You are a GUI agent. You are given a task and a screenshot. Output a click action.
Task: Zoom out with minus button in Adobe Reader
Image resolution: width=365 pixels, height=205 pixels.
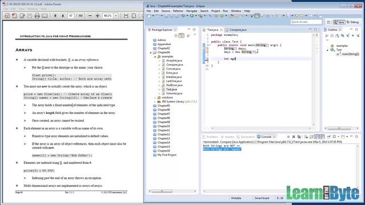pyautogui.click(x=90, y=15)
